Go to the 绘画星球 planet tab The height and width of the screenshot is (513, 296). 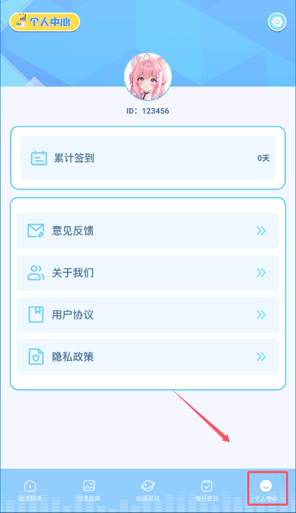pyautogui.click(x=148, y=490)
